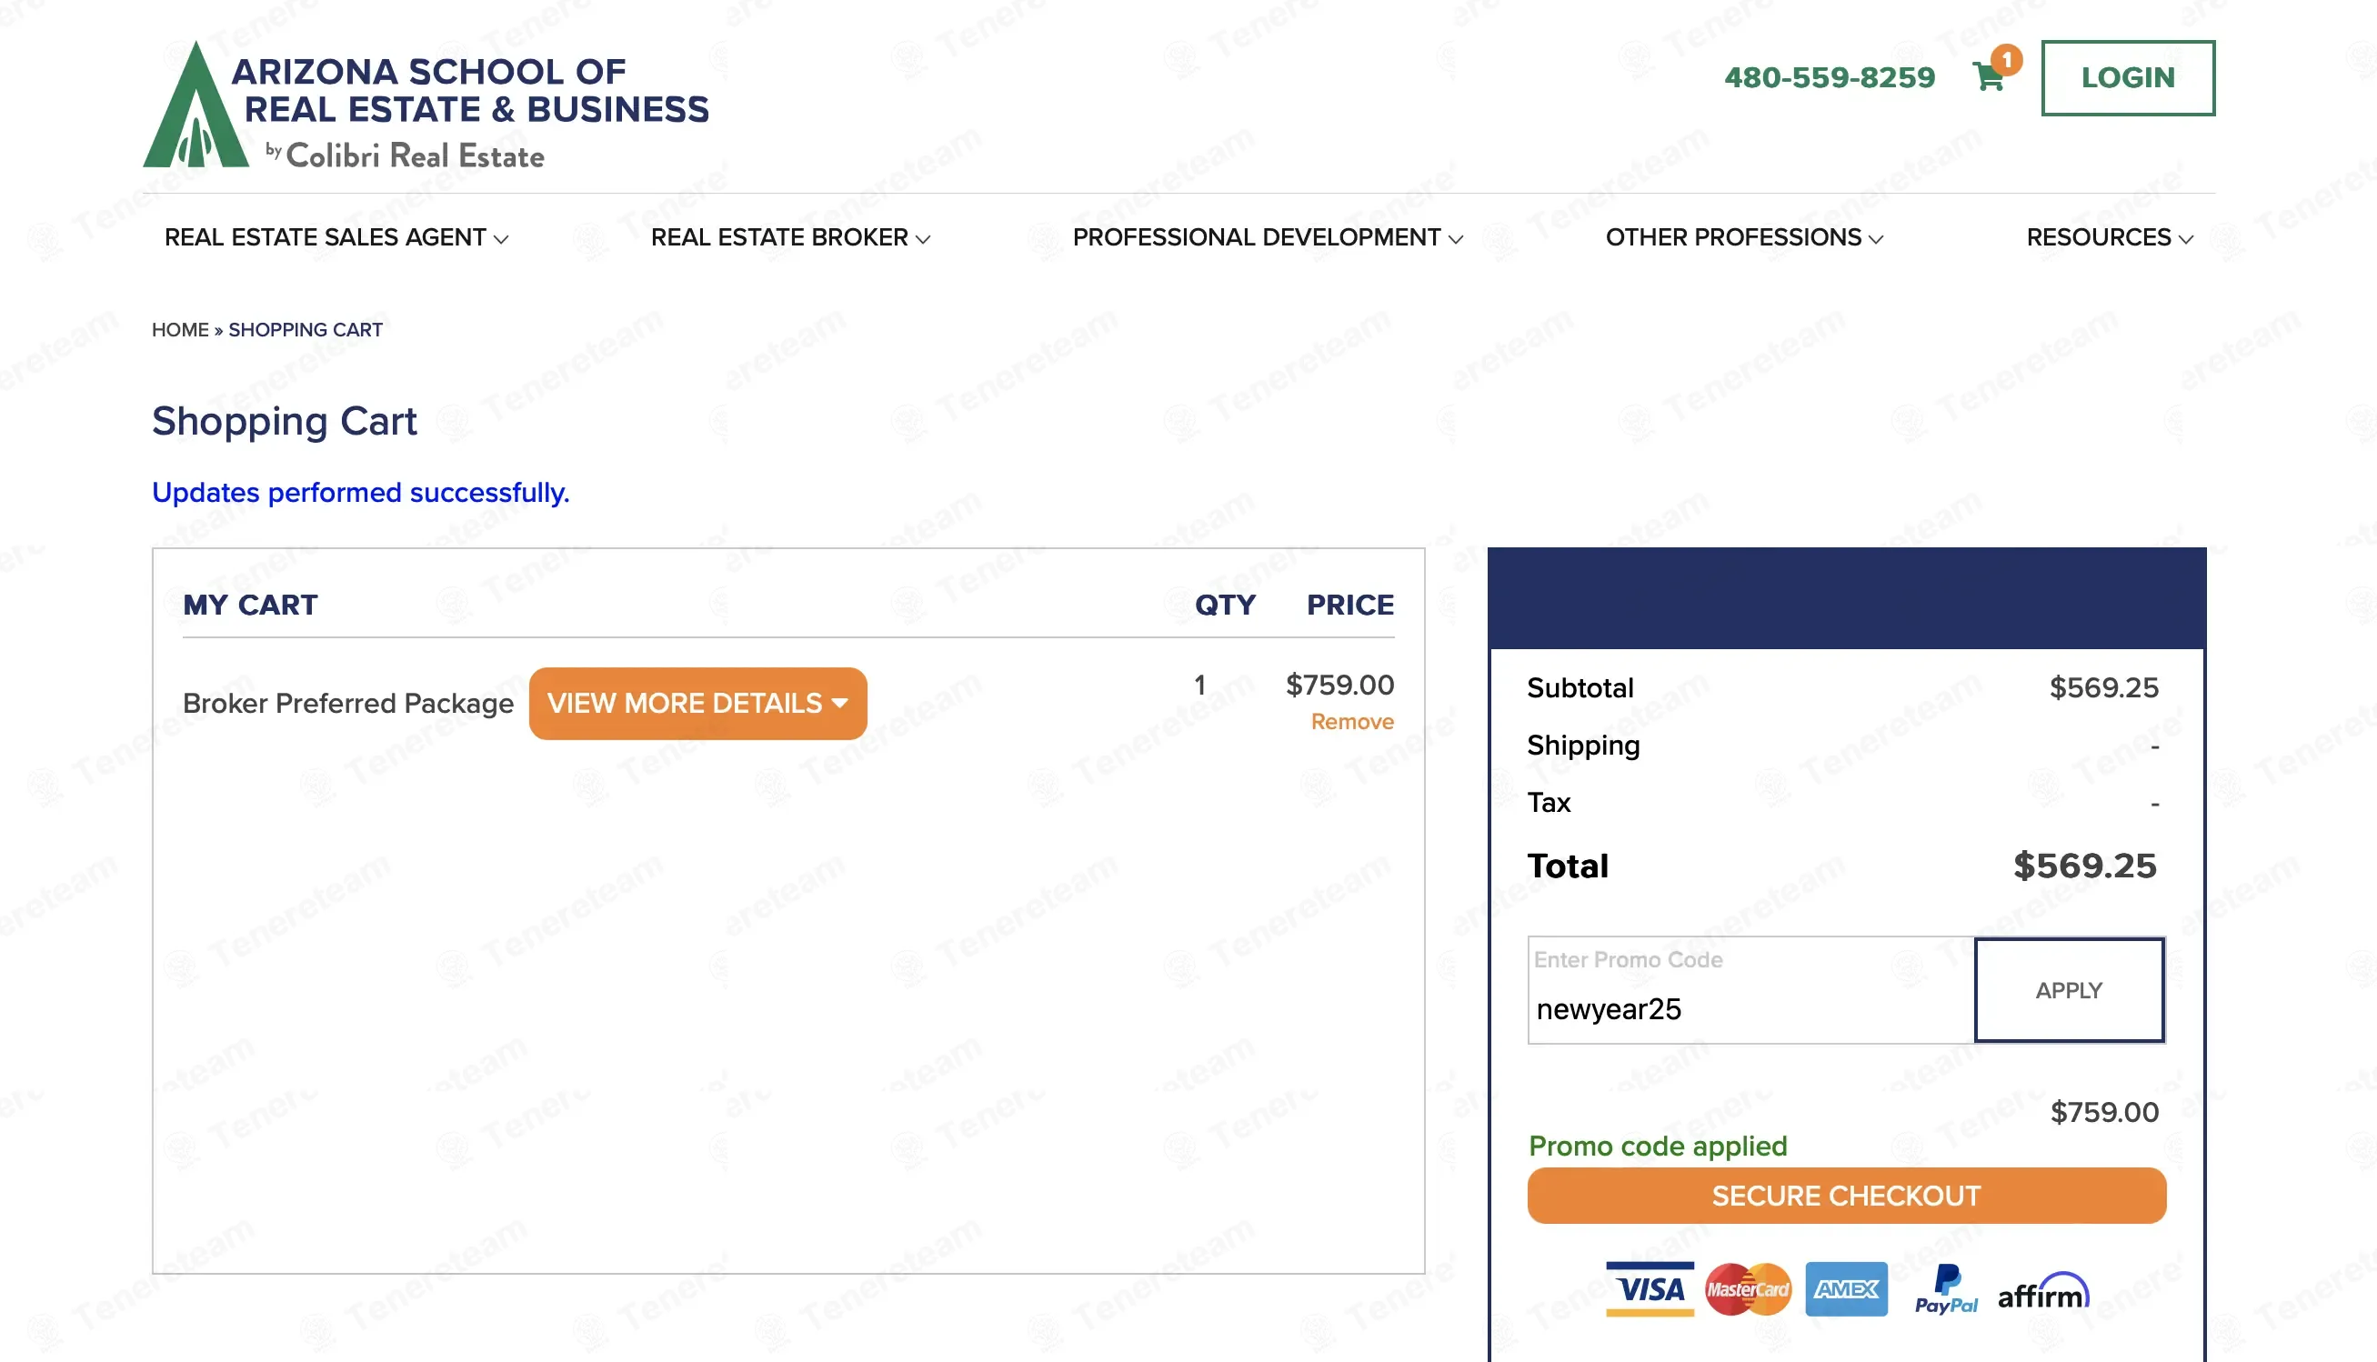Open the Other Professions menu
The image size is (2377, 1362).
(1744, 237)
